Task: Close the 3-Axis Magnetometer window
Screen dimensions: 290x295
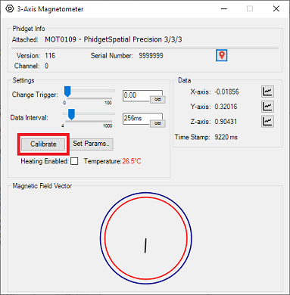Action: (276, 9)
